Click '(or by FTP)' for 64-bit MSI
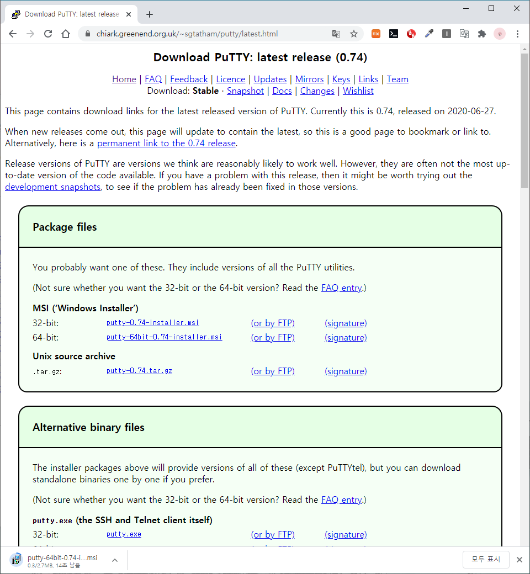530x574 pixels. (x=273, y=338)
